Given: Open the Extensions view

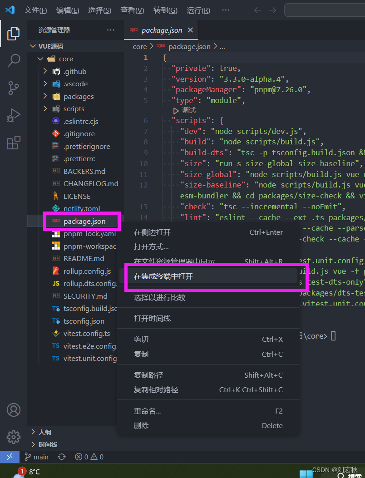Looking at the screenshot, I should coord(13,143).
